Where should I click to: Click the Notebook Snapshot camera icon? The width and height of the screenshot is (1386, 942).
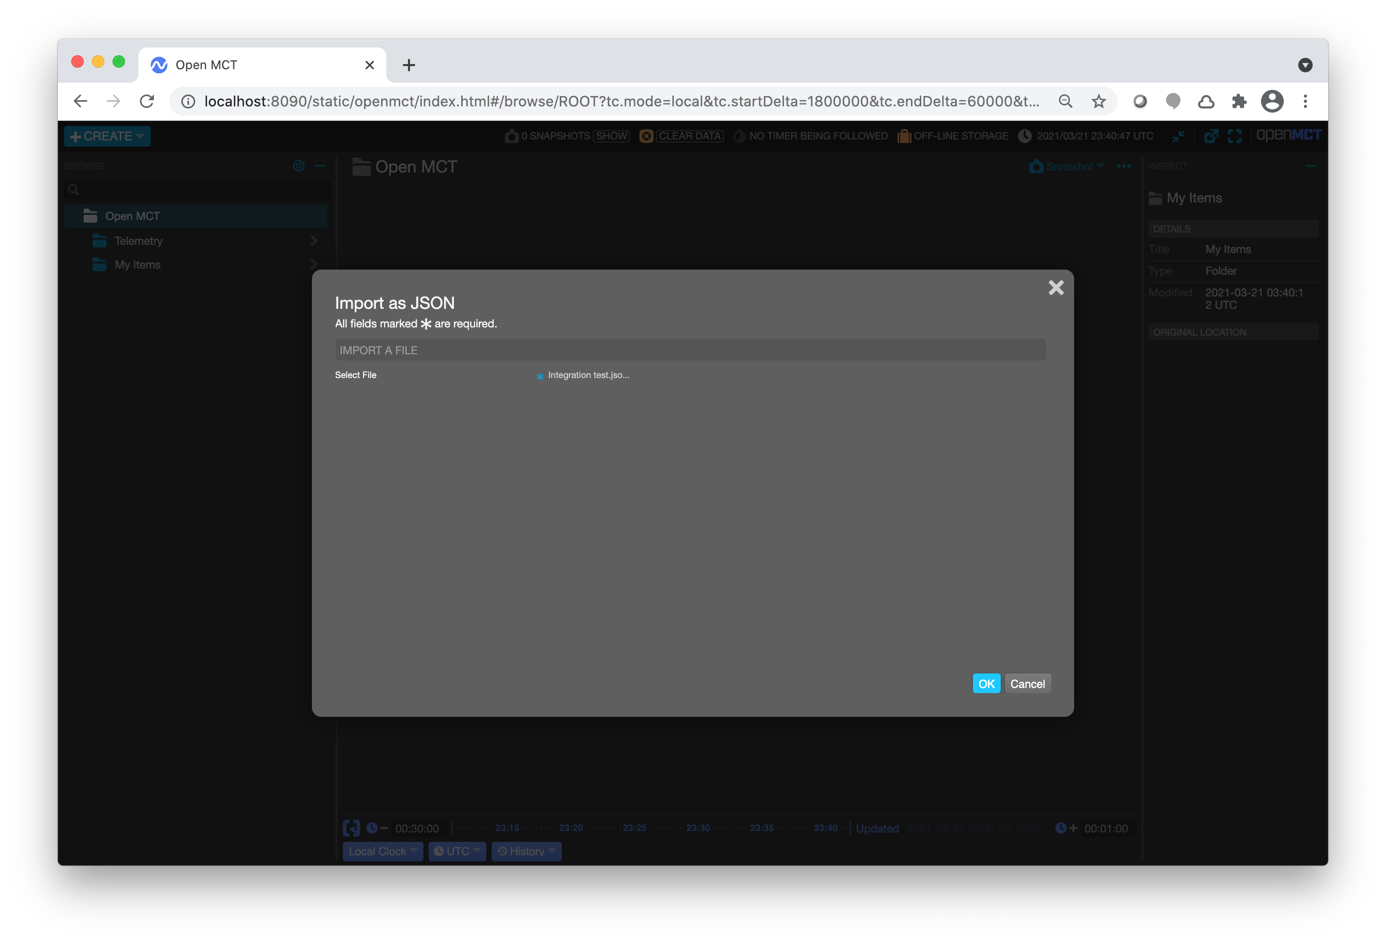point(1036,166)
